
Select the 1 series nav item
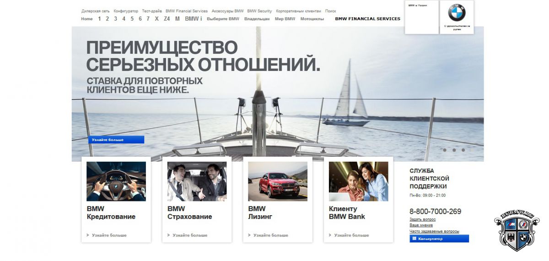coord(99,19)
